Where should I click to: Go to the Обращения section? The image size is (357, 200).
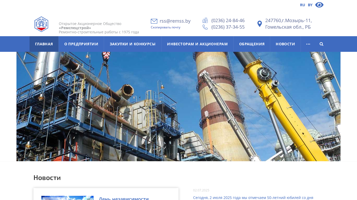[252, 44]
